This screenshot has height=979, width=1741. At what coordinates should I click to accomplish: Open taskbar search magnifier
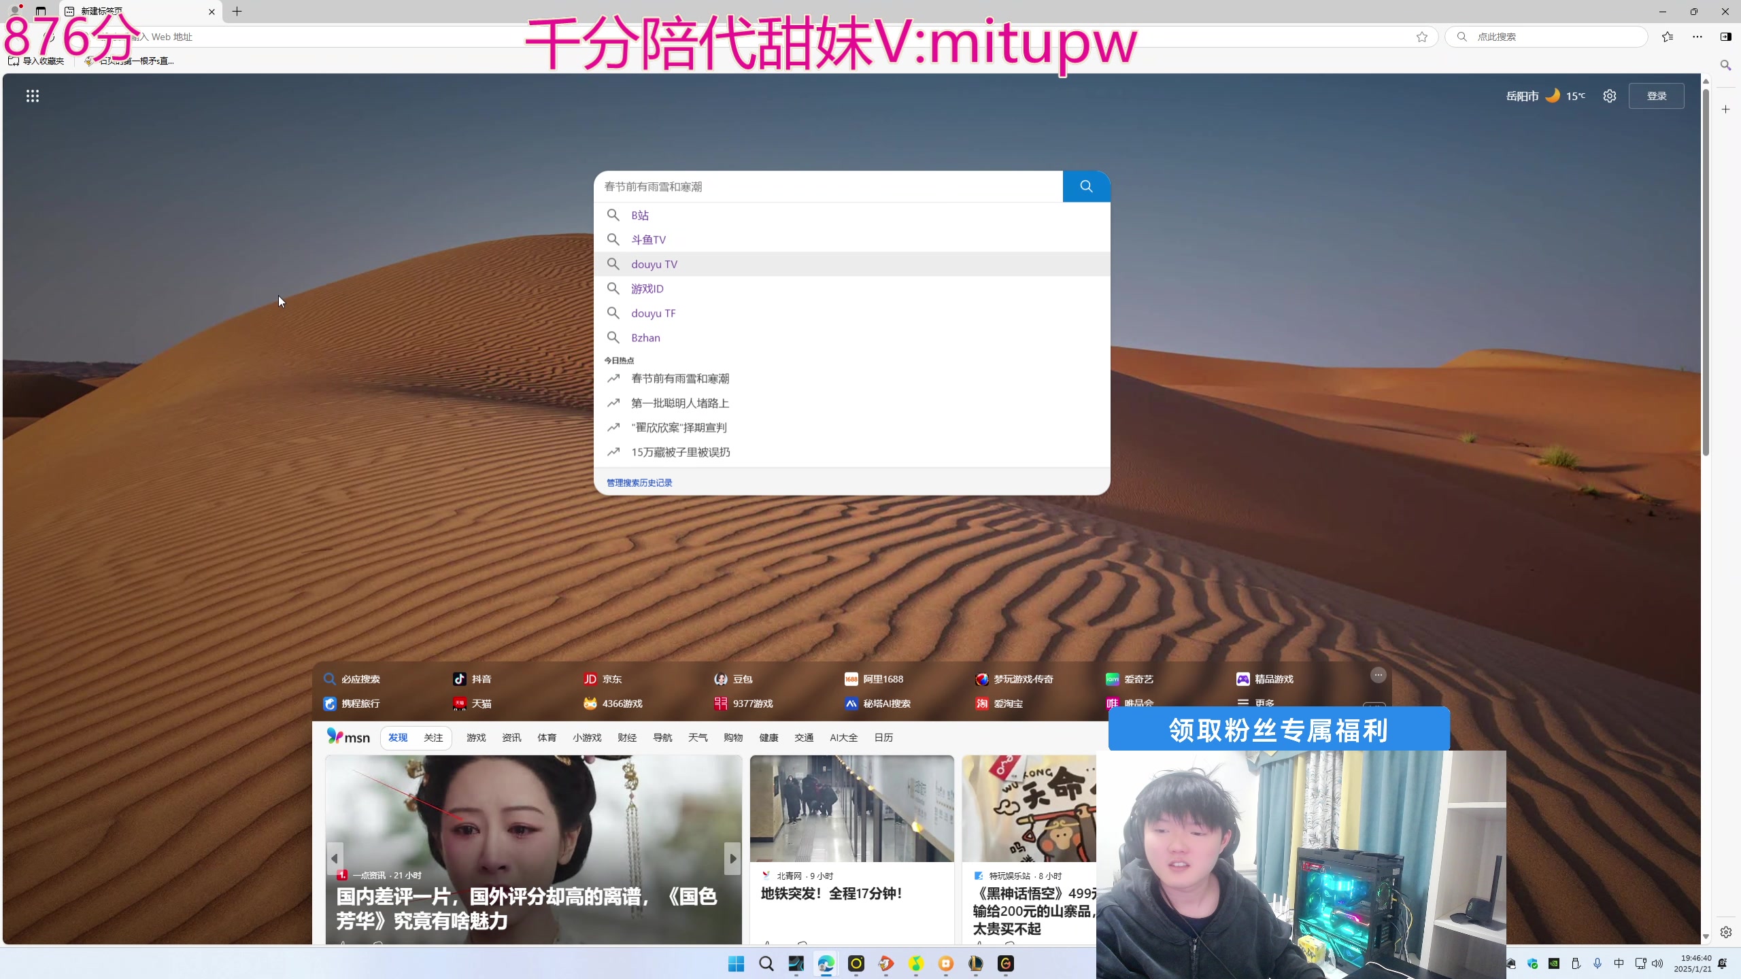[766, 963]
